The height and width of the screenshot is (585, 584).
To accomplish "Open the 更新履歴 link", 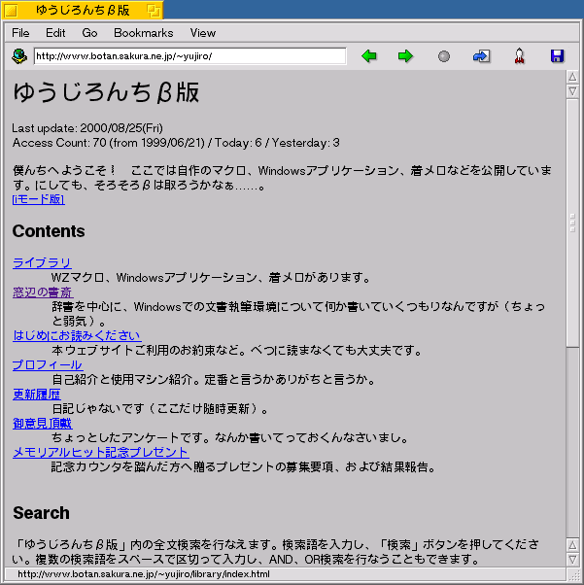I will coord(36,395).
